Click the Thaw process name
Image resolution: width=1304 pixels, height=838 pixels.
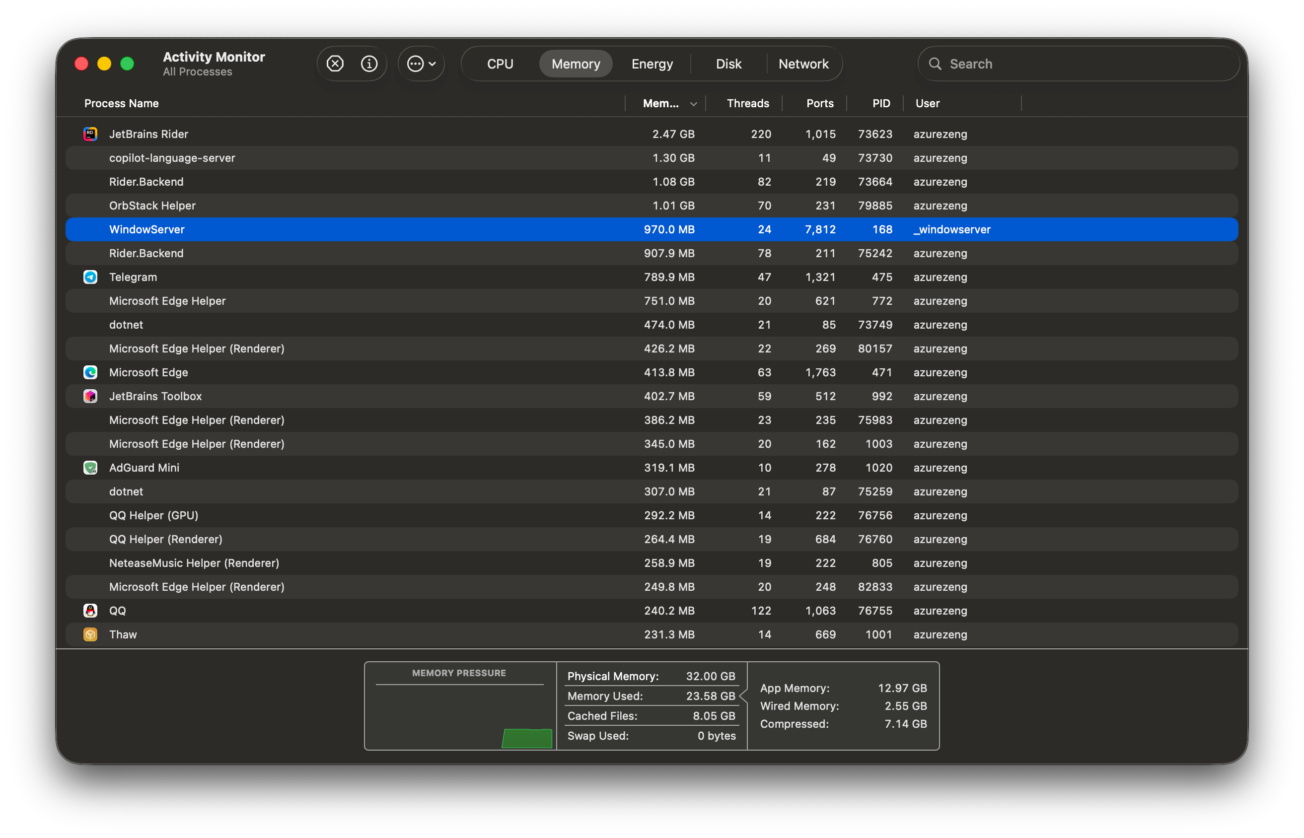(123, 634)
